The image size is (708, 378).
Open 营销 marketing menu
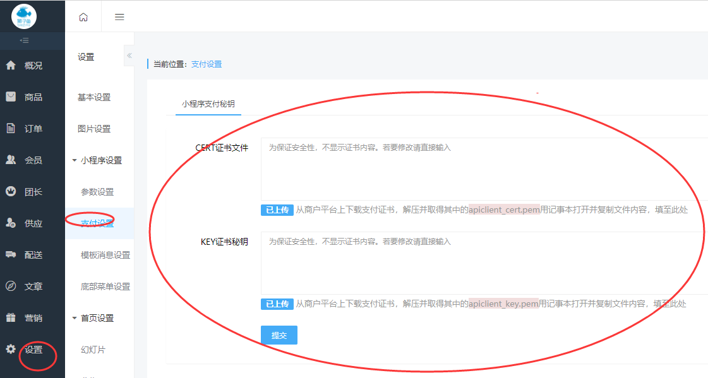coord(33,318)
